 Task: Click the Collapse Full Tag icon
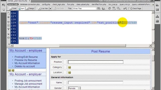(9, 22)
